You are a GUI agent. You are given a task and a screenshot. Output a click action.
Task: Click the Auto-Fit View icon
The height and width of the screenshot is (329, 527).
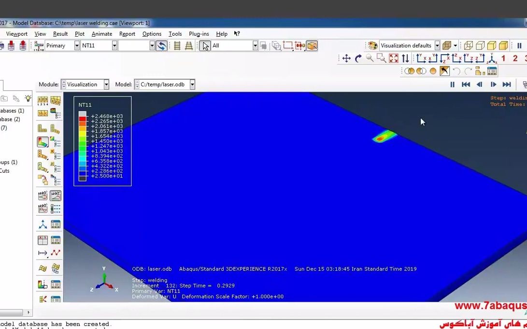coord(393,58)
